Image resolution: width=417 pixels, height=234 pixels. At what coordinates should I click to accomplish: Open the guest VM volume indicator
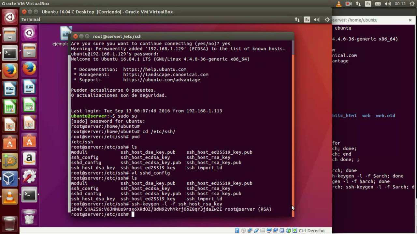[317, 19]
